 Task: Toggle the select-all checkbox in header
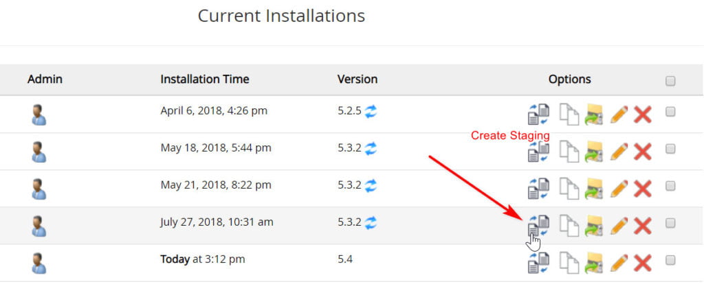670,81
